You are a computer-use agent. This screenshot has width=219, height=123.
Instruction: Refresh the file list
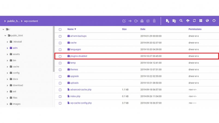pyautogui.click(x=194, y=21)
